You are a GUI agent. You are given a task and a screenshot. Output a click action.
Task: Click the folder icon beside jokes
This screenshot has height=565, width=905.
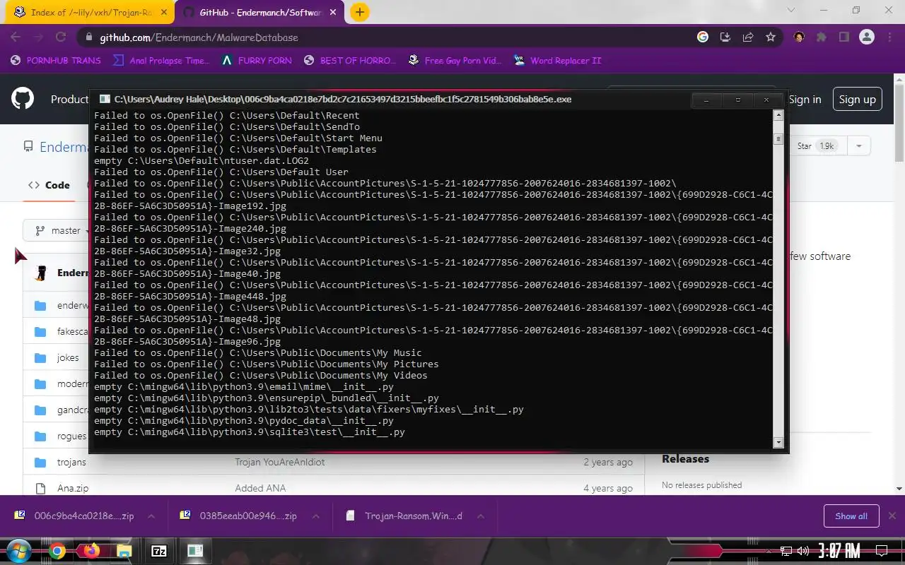point(40,358)
